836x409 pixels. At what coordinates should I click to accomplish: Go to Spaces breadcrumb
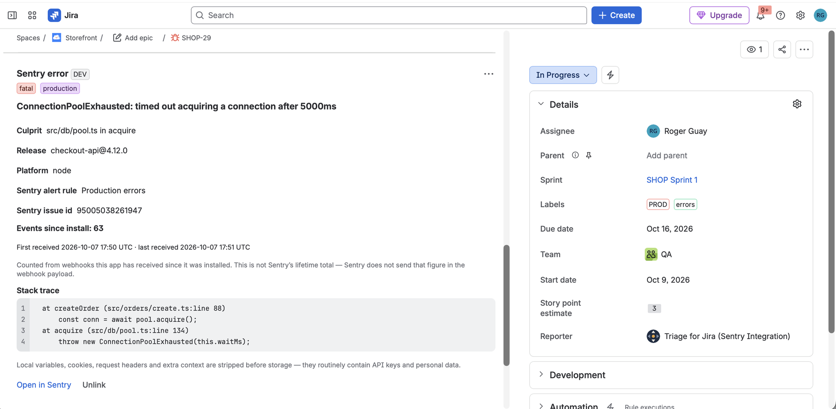28,38
